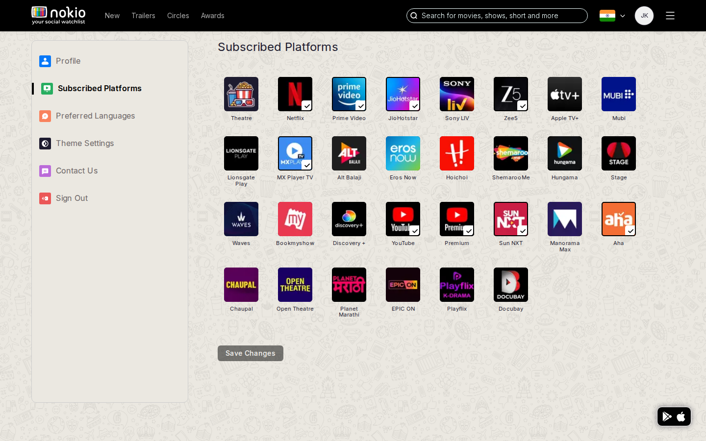Uncheck the Sun NXT platform

pos(511,219)
